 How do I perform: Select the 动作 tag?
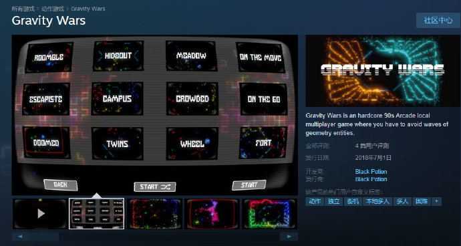[315, 202]
